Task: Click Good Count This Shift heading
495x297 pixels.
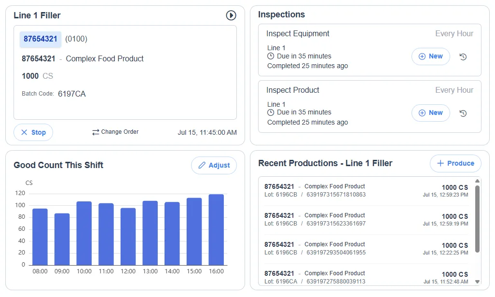Action: coord(58,165)
